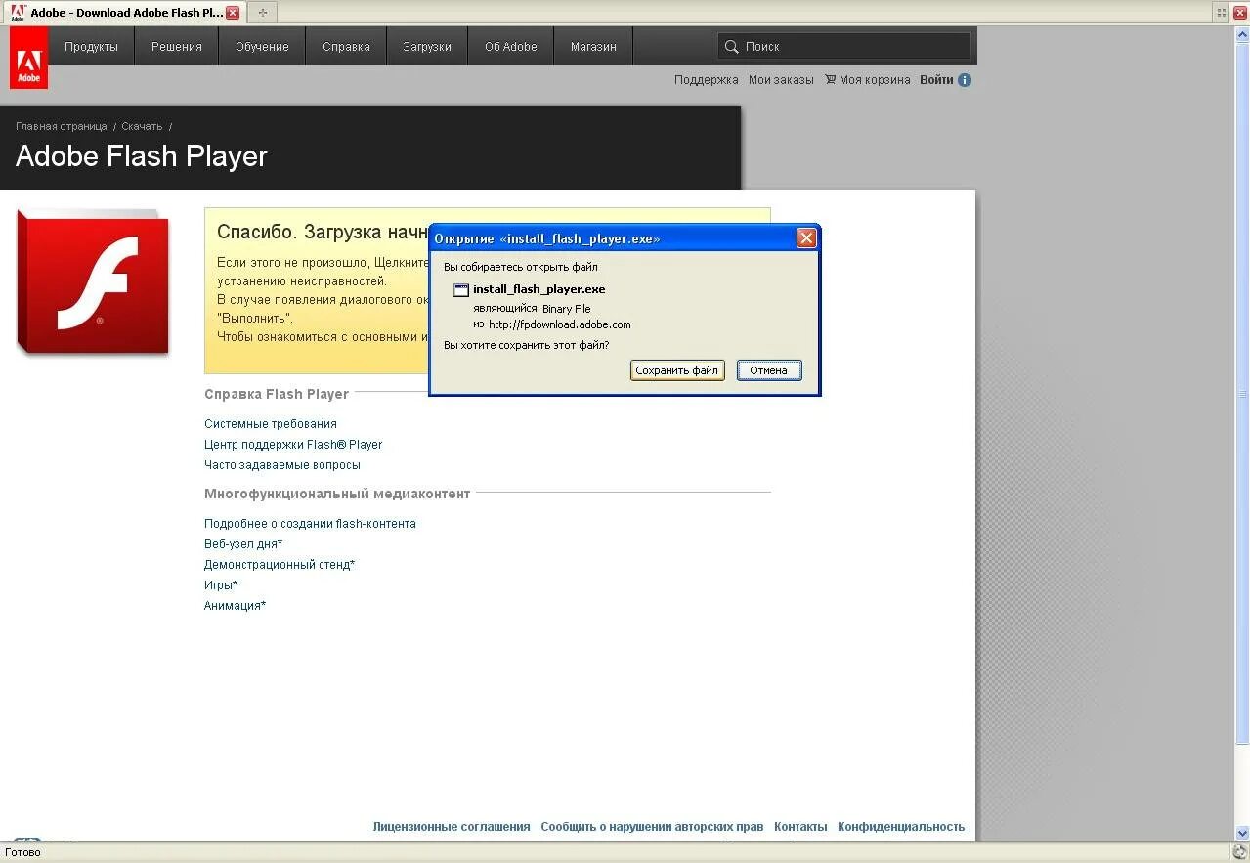Click the Flash Player logo image
Screen dimensions: 1250x863
pos(93,281)
